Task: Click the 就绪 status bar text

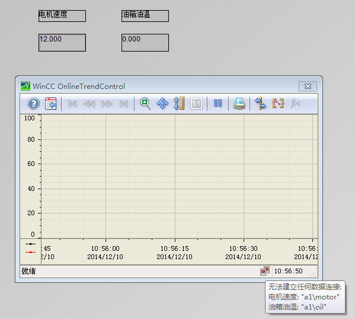Action: coord(28,271)
